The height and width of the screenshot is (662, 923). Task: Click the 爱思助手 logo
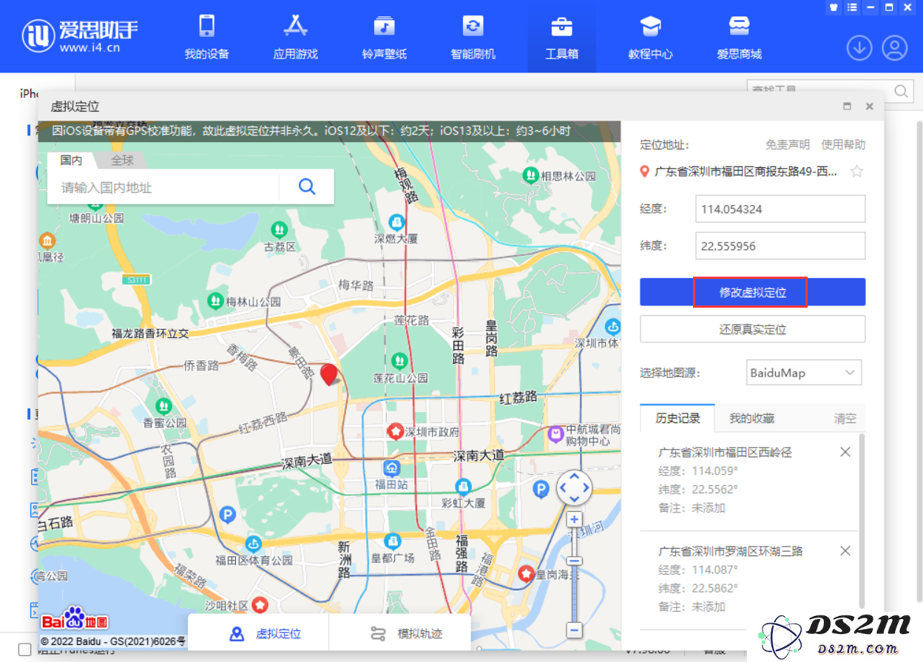[80, 36]
